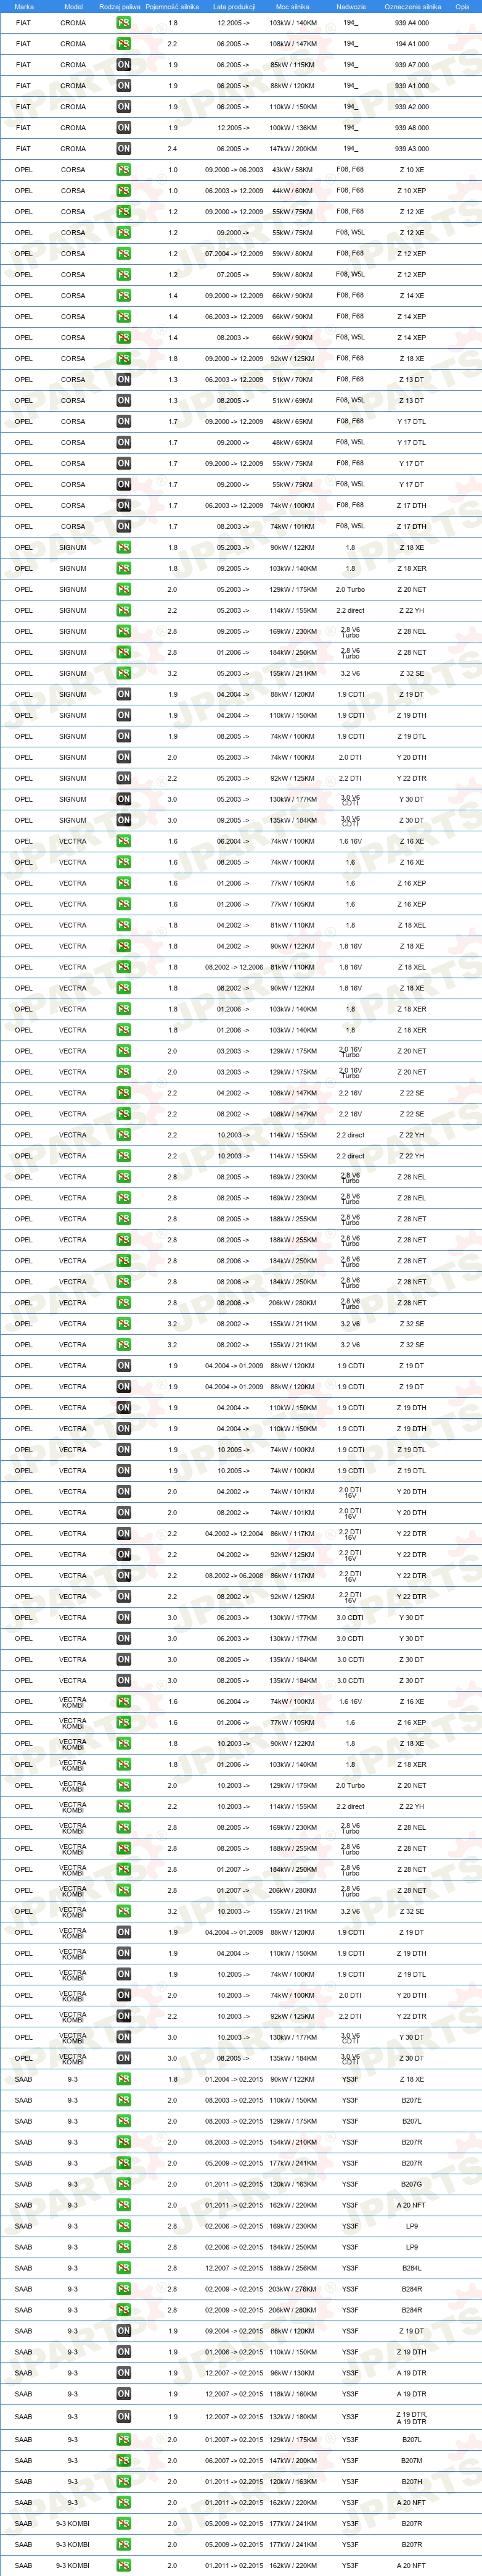
Task: Select Saab engine code B284L
Action: [412, 2268]
